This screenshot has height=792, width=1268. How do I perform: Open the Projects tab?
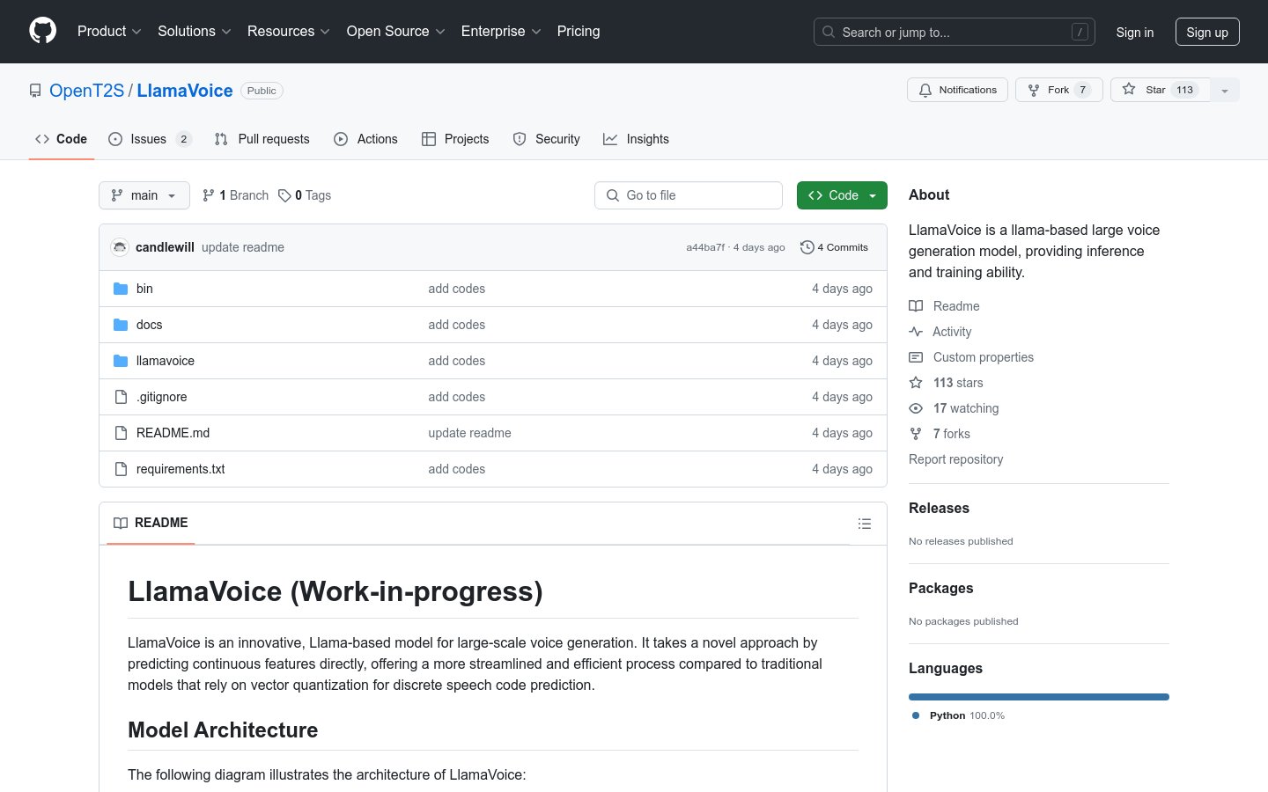coord(455,139)
